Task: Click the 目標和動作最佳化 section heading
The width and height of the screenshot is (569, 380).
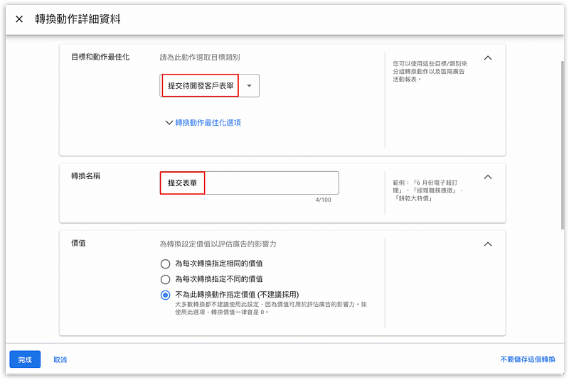Action: (x=100, y=57)
